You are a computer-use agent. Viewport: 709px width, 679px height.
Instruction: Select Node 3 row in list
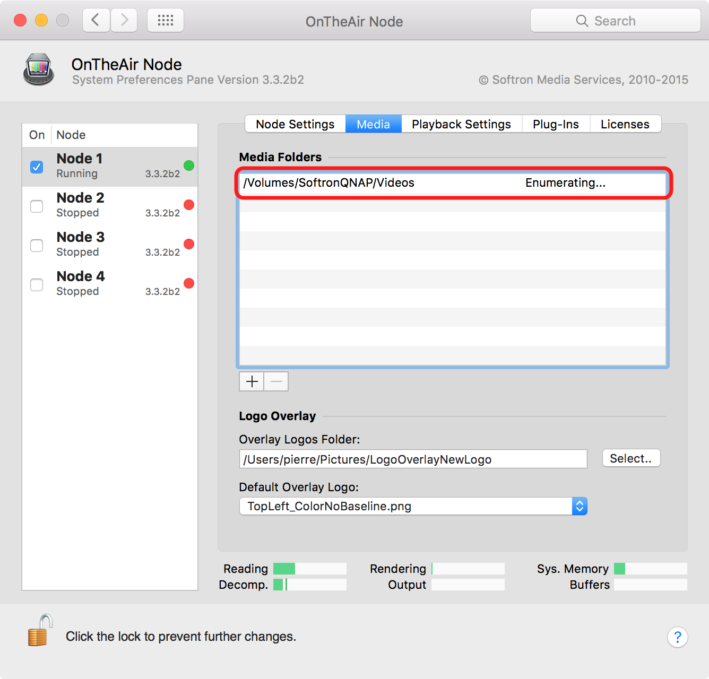coord(110,245)
